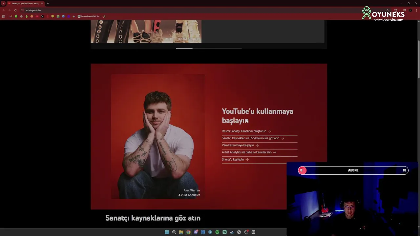Open the X (Twitter) bookmark

42,16
